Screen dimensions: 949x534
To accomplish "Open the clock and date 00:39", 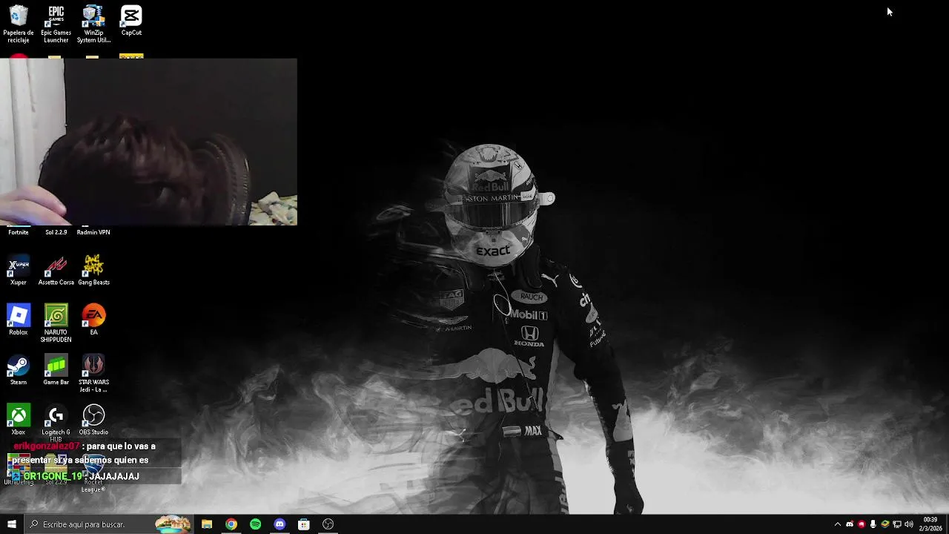I will (930, 524).
